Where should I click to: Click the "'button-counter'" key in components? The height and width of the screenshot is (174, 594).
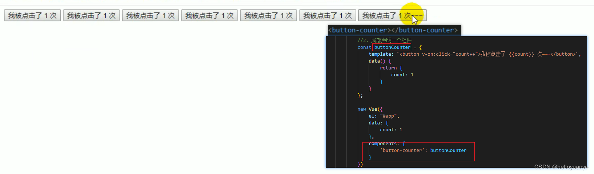pos(402,150)
